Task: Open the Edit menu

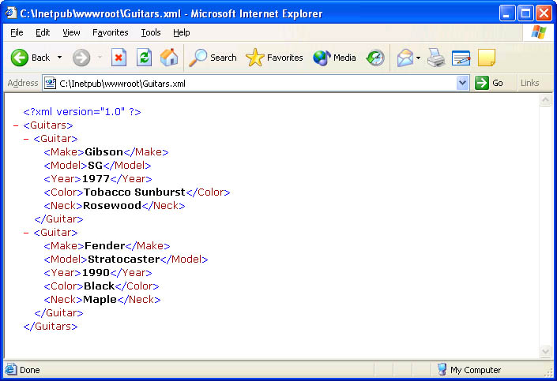Action: pyautogui.click(x=43, y=32)
